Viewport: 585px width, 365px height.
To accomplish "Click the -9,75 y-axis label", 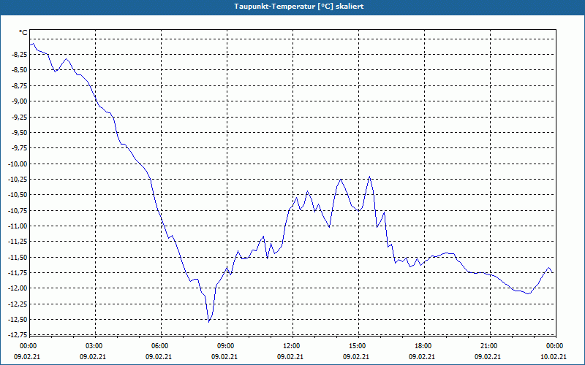I will [20, 148].
